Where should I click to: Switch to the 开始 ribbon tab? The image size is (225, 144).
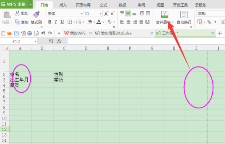click(x=44, y=5)
